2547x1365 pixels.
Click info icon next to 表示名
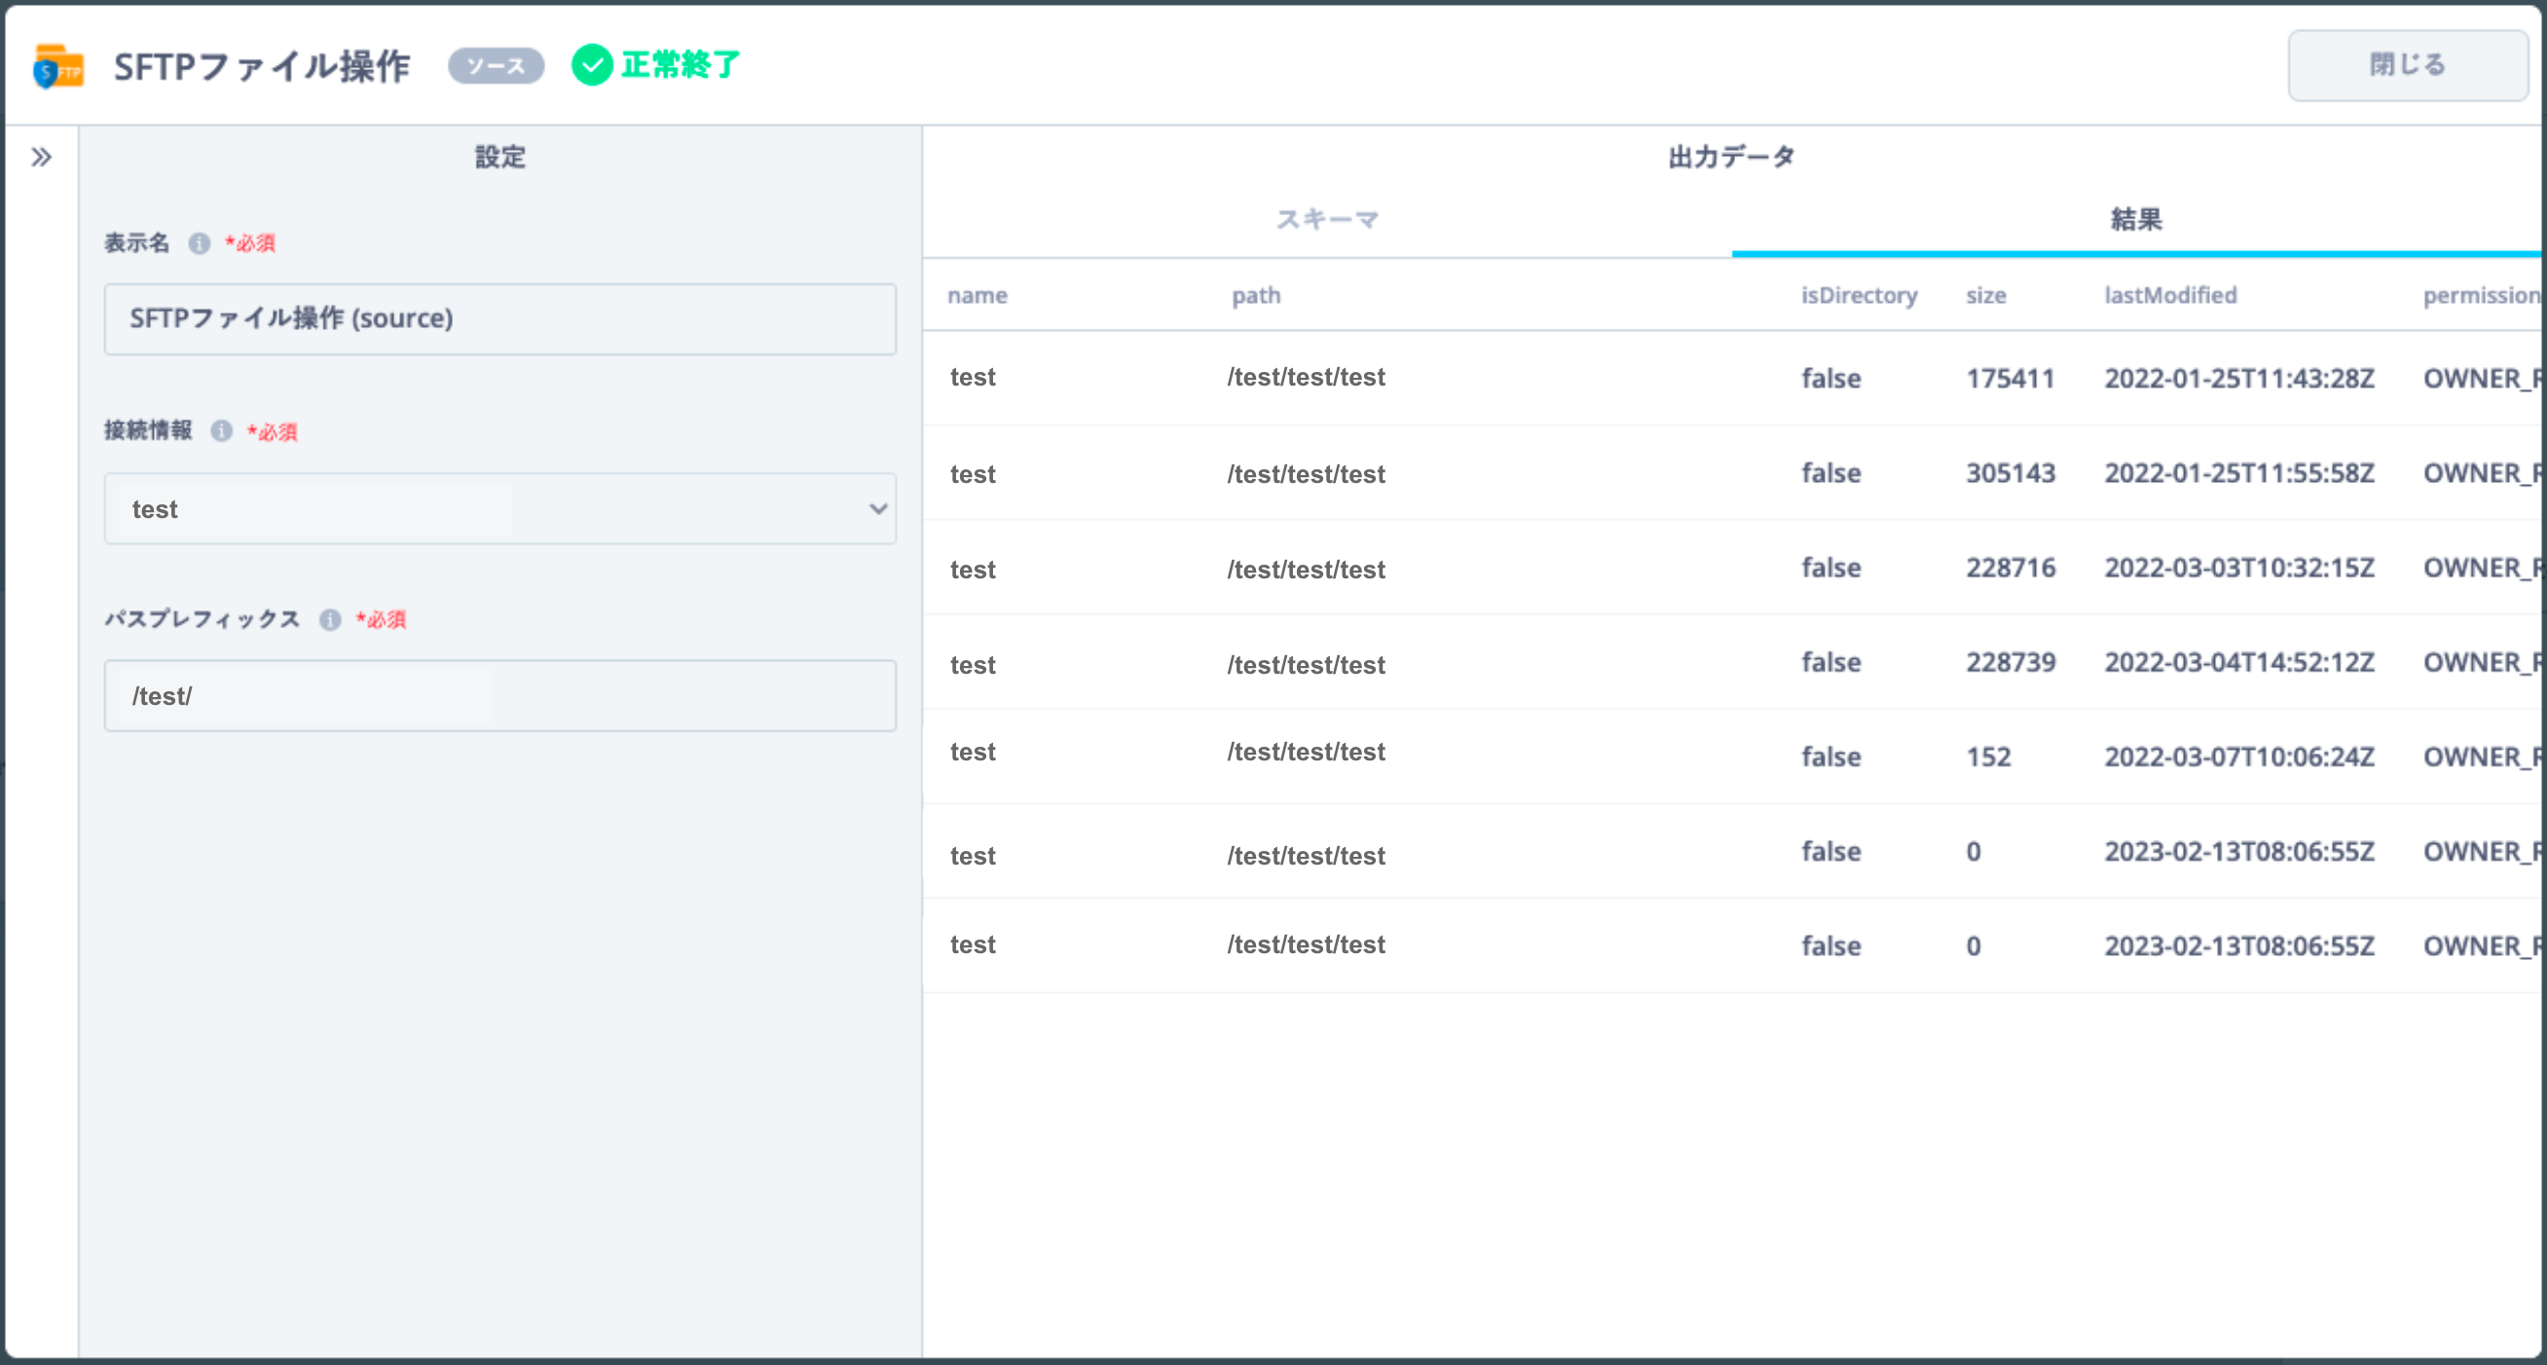click(x=200, y=243)
